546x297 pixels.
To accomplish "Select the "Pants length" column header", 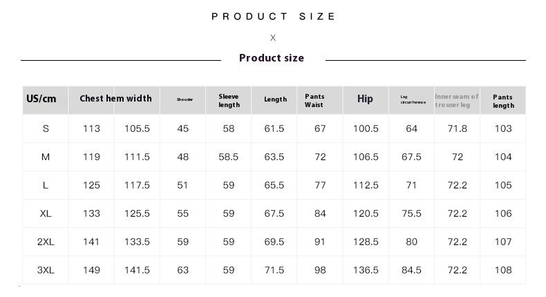I will click(503, 100).
